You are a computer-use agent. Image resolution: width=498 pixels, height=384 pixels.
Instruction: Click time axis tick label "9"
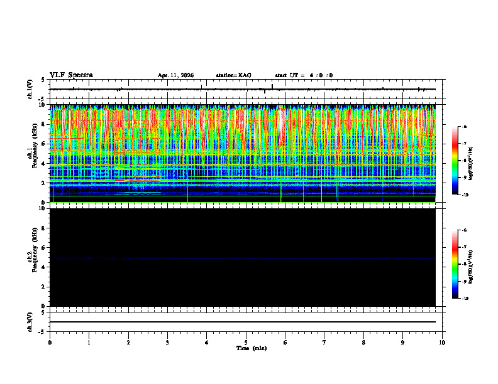(x=402, y=343)
